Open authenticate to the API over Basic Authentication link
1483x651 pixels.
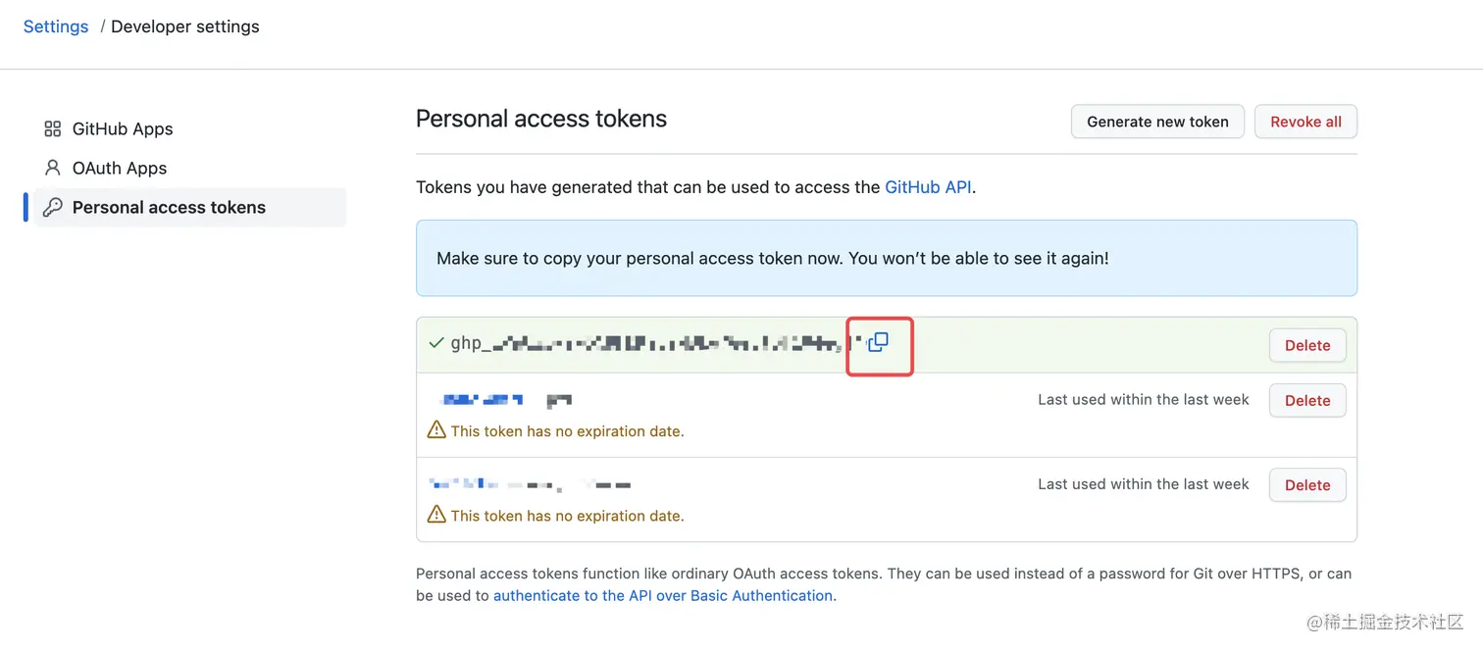663,595
